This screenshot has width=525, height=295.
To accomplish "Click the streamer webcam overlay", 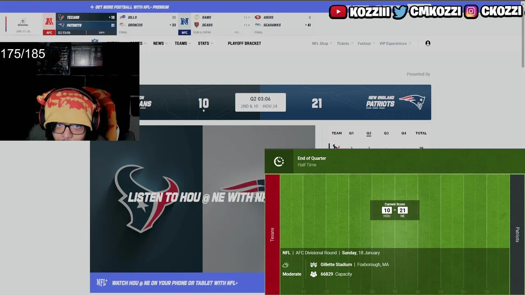I will 70,91.
